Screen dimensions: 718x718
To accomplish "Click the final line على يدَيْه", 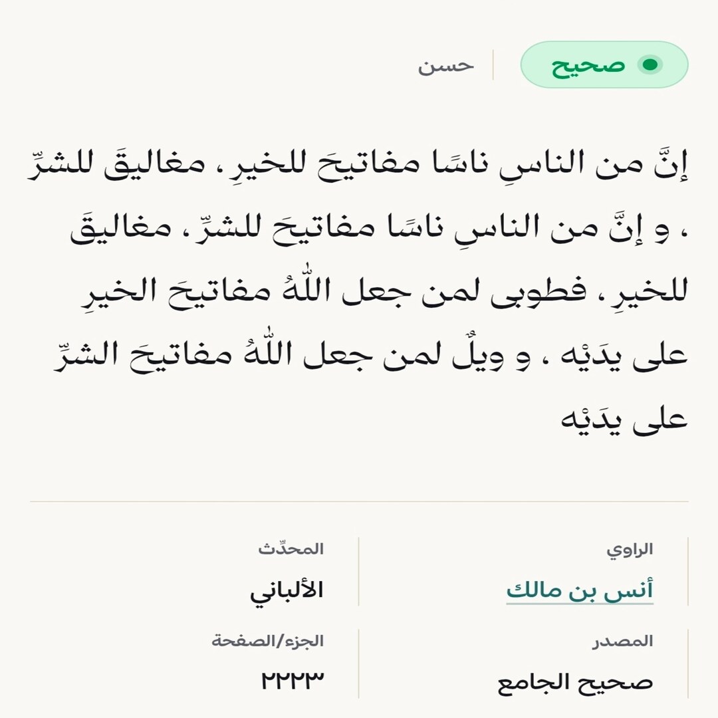I will point(624,419).
